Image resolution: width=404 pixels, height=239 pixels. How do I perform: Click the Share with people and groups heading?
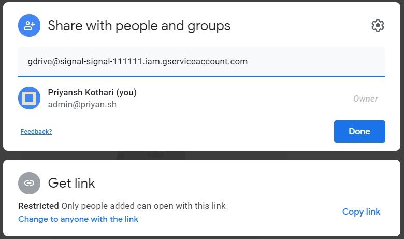tap(139, 26)
